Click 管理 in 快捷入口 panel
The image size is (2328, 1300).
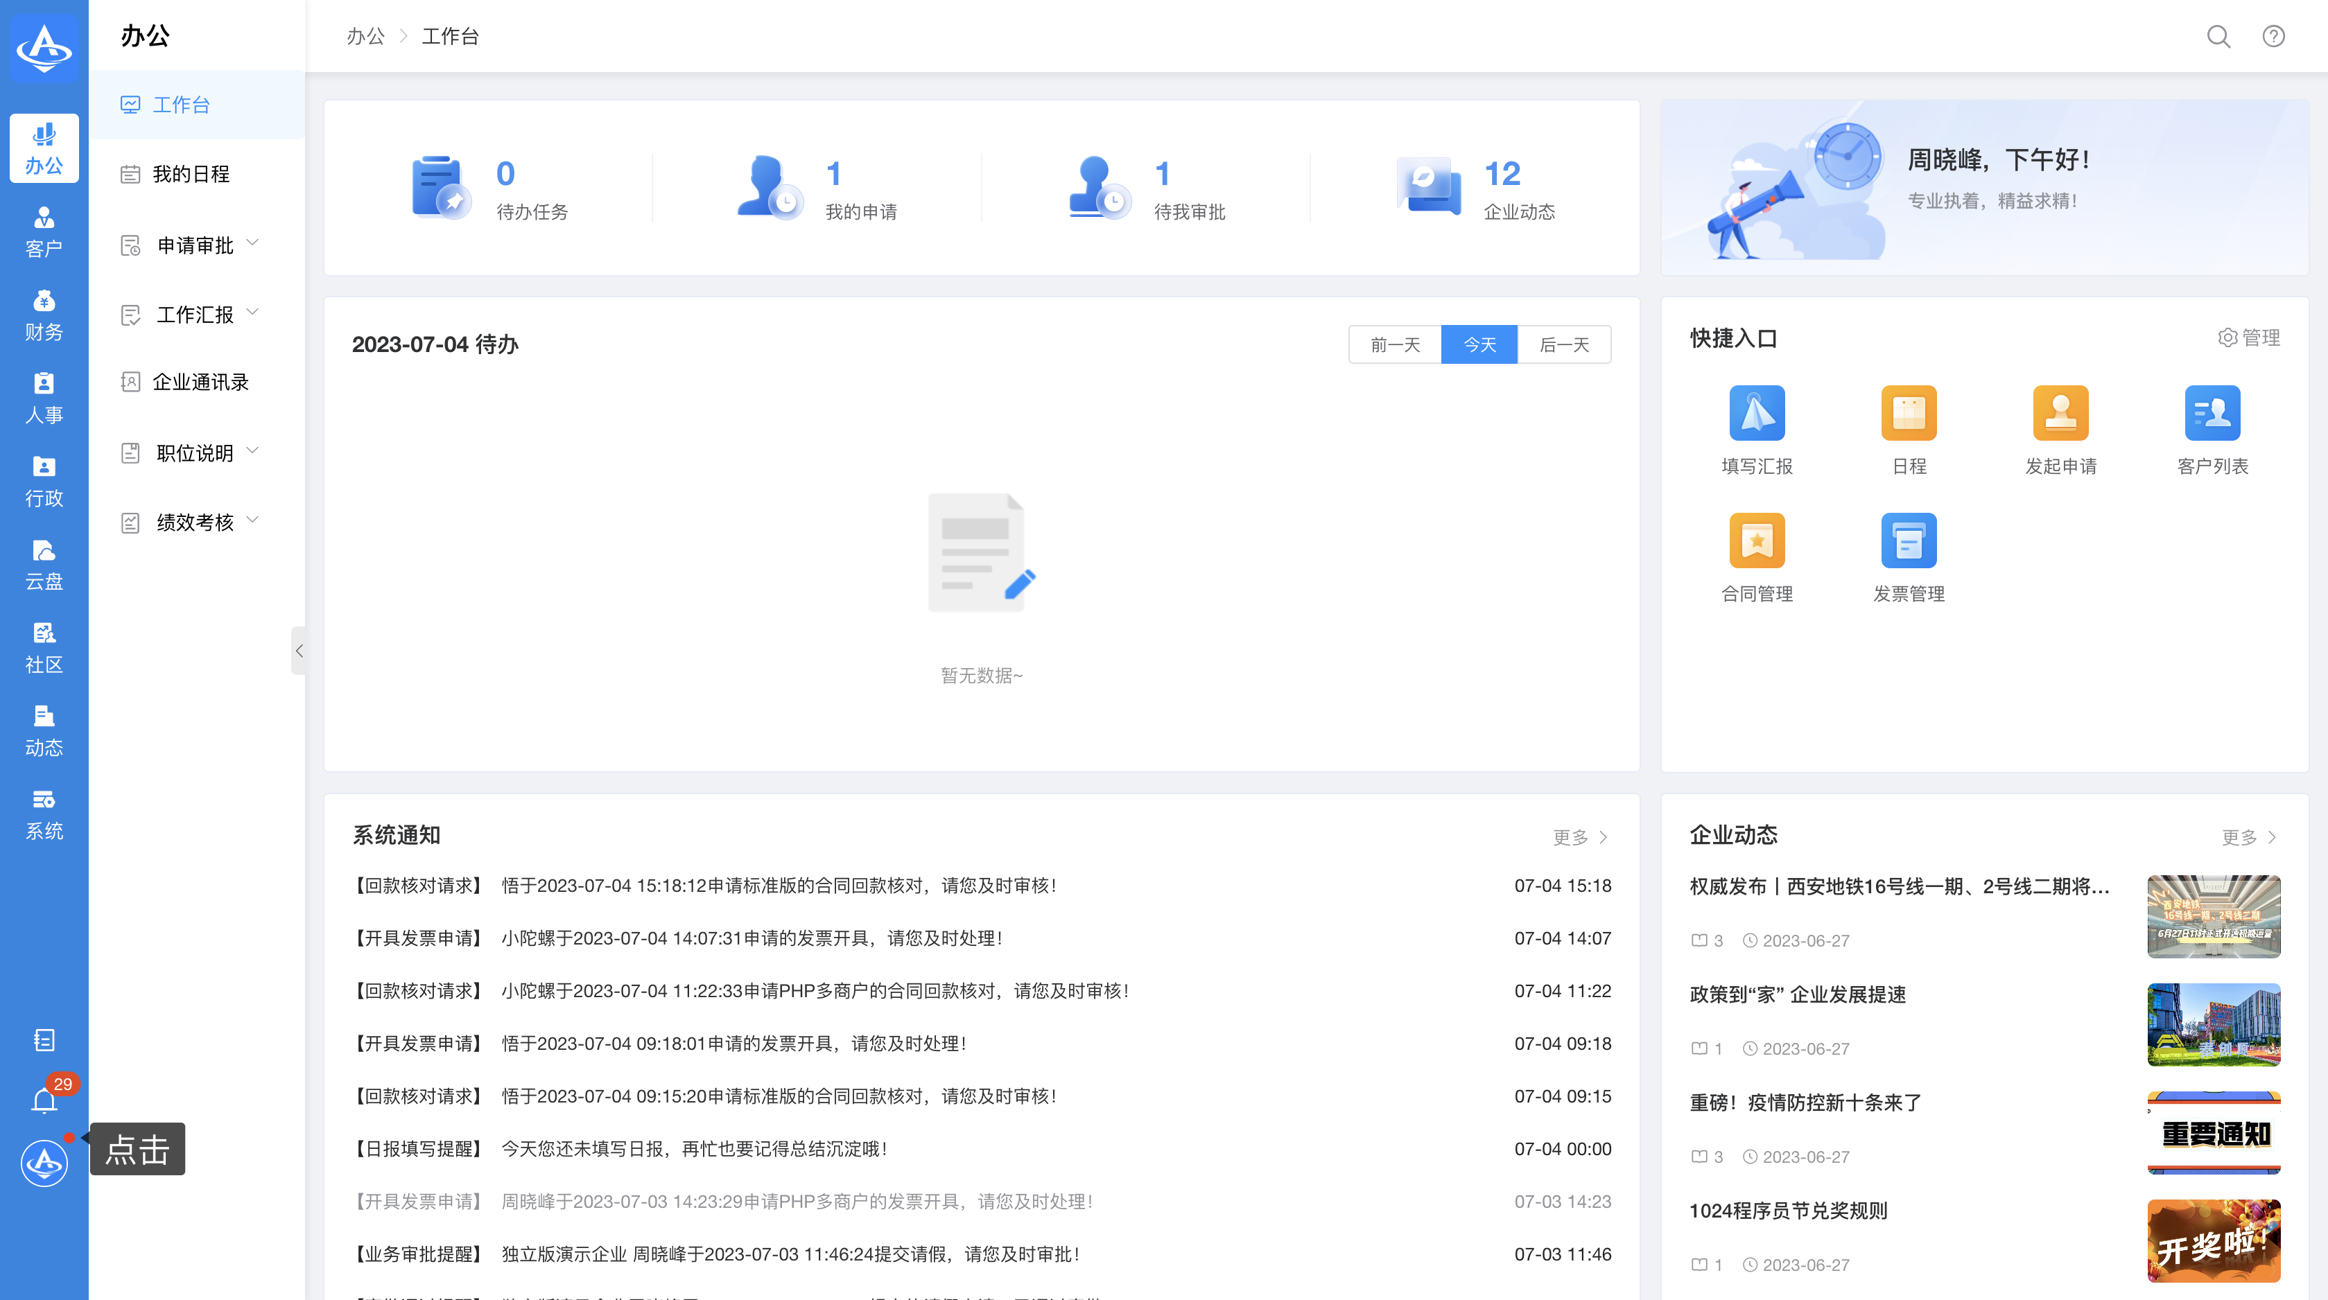(x=2248, y=337)
